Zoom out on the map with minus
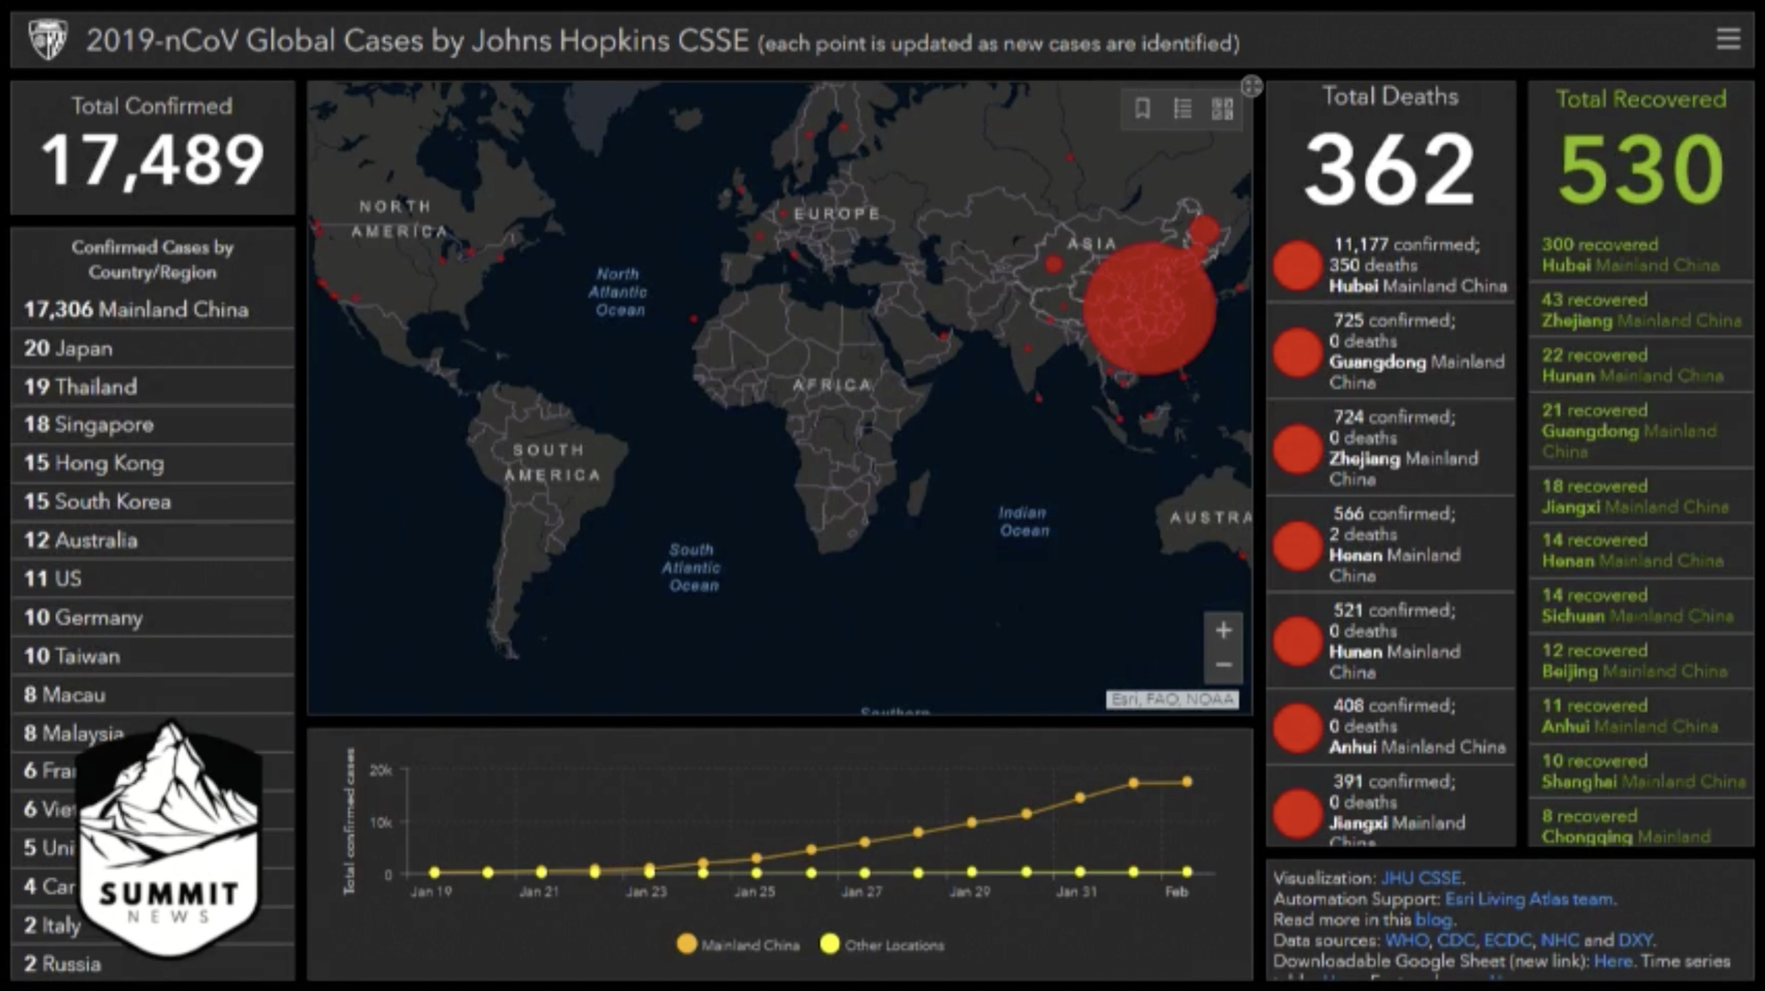1765x991 pixels. 1223,665
